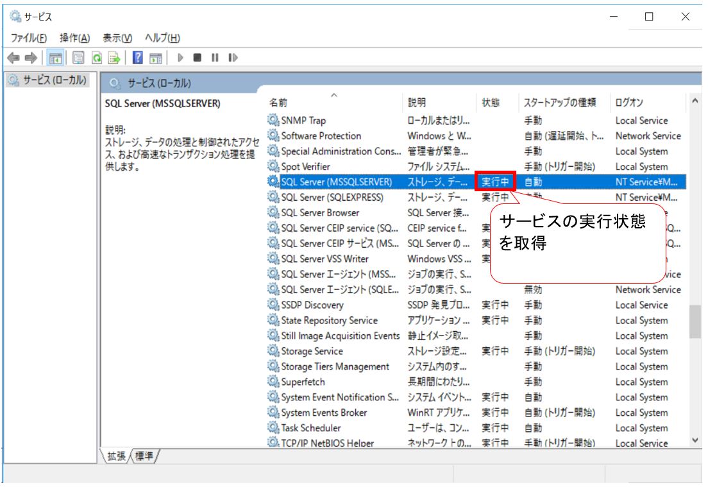Open the ヘルプ(H) menu
Viewport: 708px width, 487px height.
click(162, 38)
